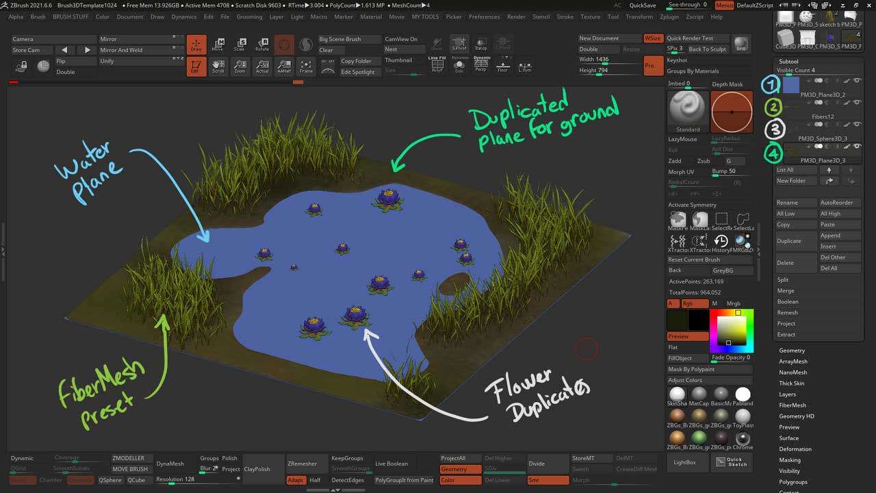Screen dimensions: 876x493
Task: Click the Duplicate subtool button
Action: (x=796, y=241)
